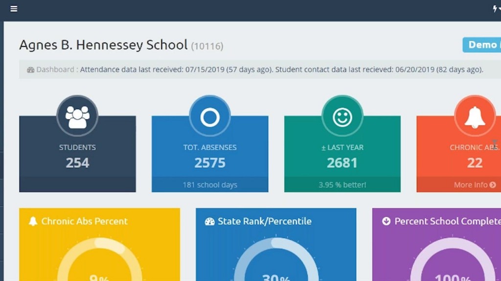Click the students group icon circle
This screenshot has width=501, height=281.
(x=77, y=116)
